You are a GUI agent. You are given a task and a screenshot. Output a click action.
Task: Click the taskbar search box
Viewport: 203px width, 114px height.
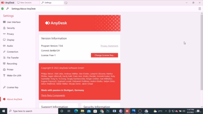pos(33,111)
